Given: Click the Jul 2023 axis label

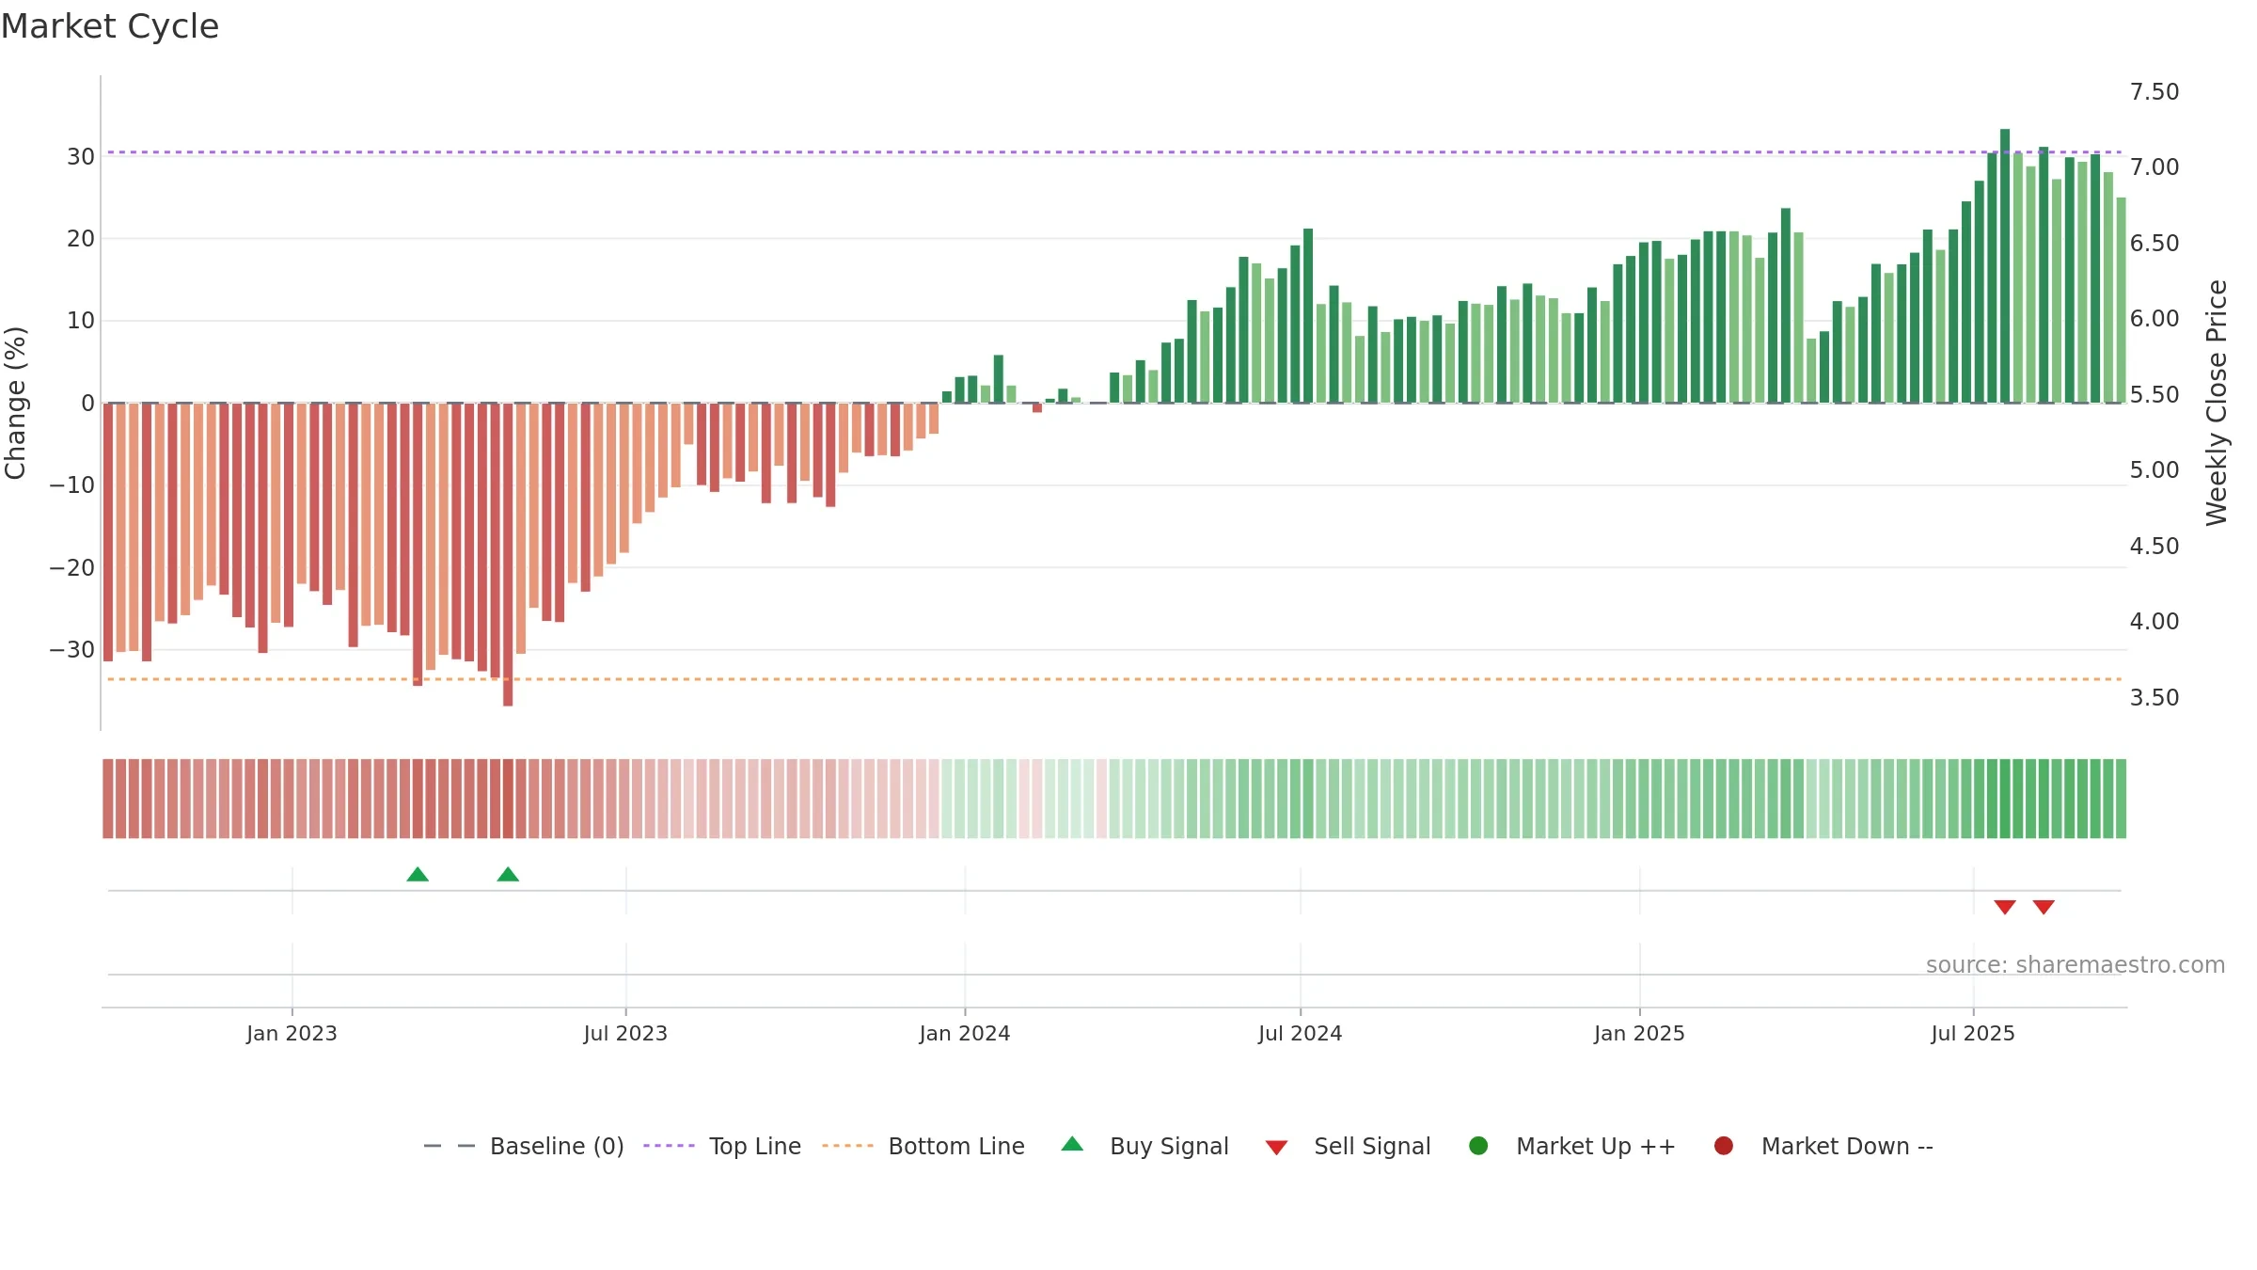Looking at the screenshot, I should [625, 1033].
